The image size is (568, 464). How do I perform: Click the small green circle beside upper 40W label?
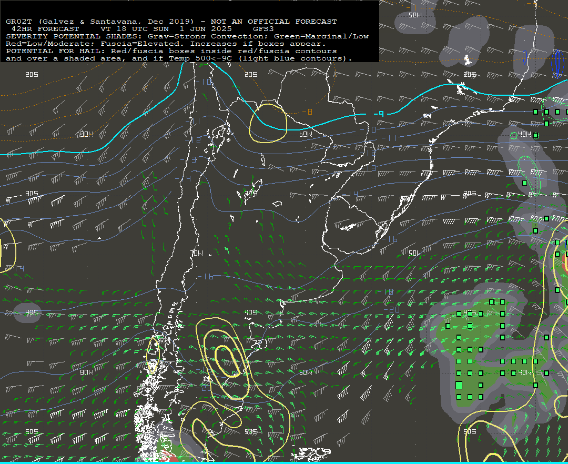514,136
